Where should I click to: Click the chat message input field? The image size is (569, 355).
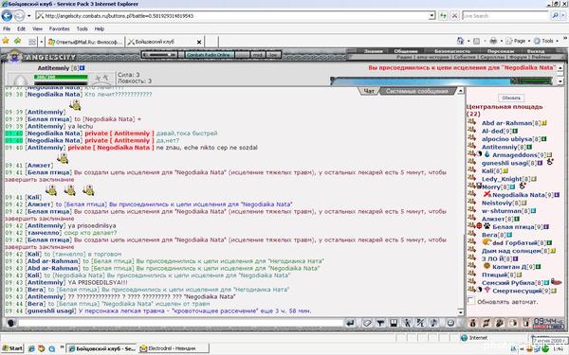pos(180,323)
